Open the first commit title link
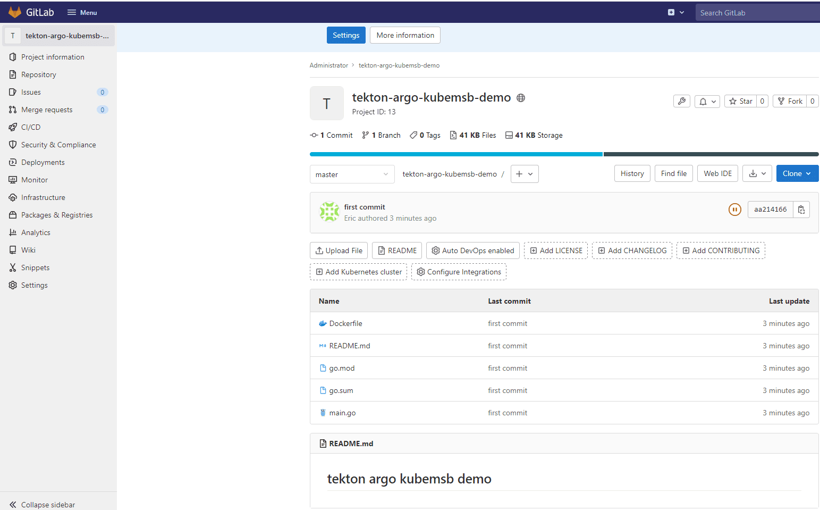The width and height of the screenshot is (820, 510). pyautogui.click(x=365, y=207)
